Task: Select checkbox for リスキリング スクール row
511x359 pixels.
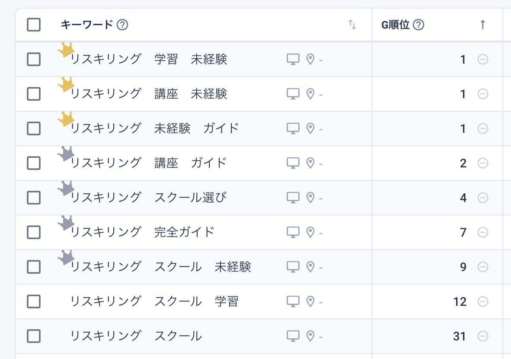Action: click(x=34, y=336)
